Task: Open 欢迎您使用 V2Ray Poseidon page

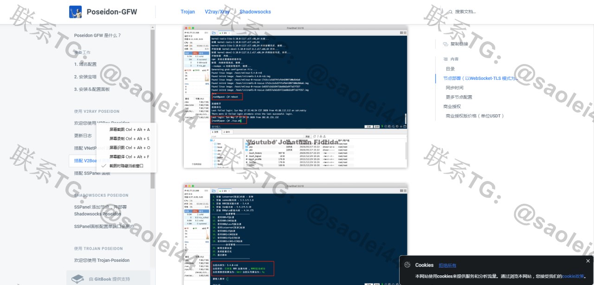Action: pos(102,123)
